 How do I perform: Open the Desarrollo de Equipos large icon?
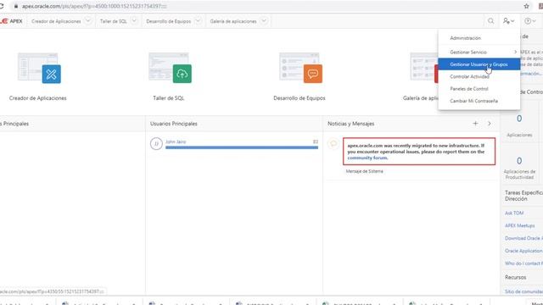click(300, 68)
